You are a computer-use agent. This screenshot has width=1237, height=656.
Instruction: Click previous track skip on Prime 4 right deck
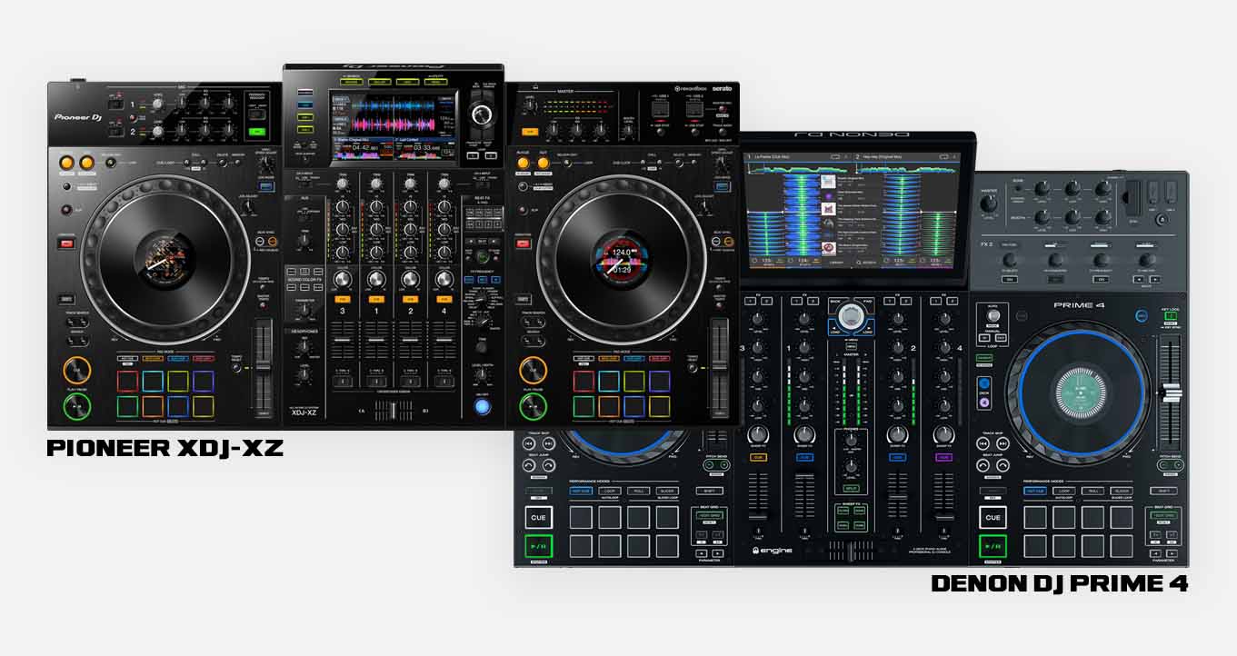984,443
